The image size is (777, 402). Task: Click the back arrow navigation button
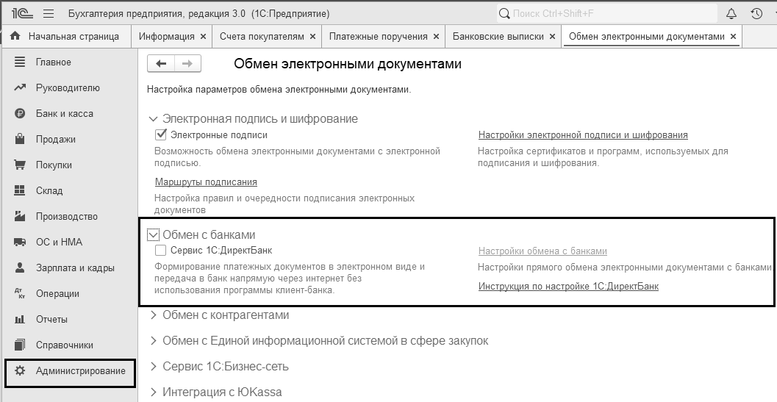tap(161, 64)
